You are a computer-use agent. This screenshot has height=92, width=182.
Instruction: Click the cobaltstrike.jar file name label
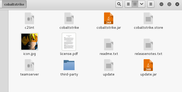pyautogui.click(x=109, y=28)
